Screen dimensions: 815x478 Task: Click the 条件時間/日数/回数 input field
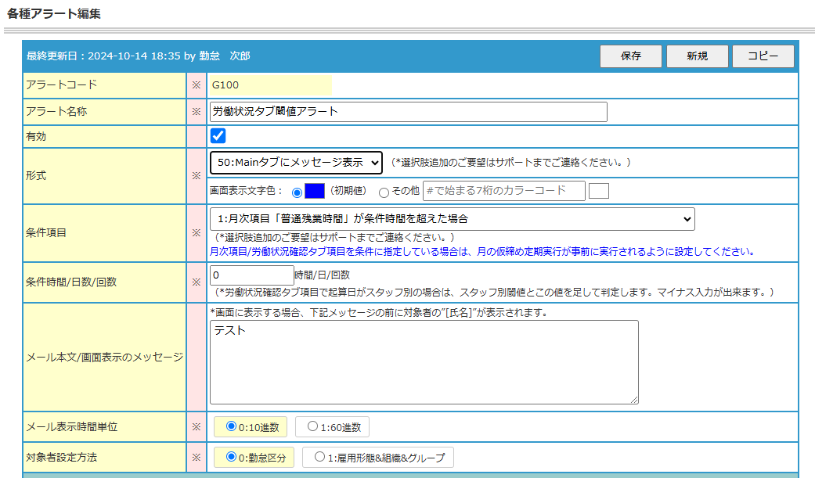click(x=252, y=275)
